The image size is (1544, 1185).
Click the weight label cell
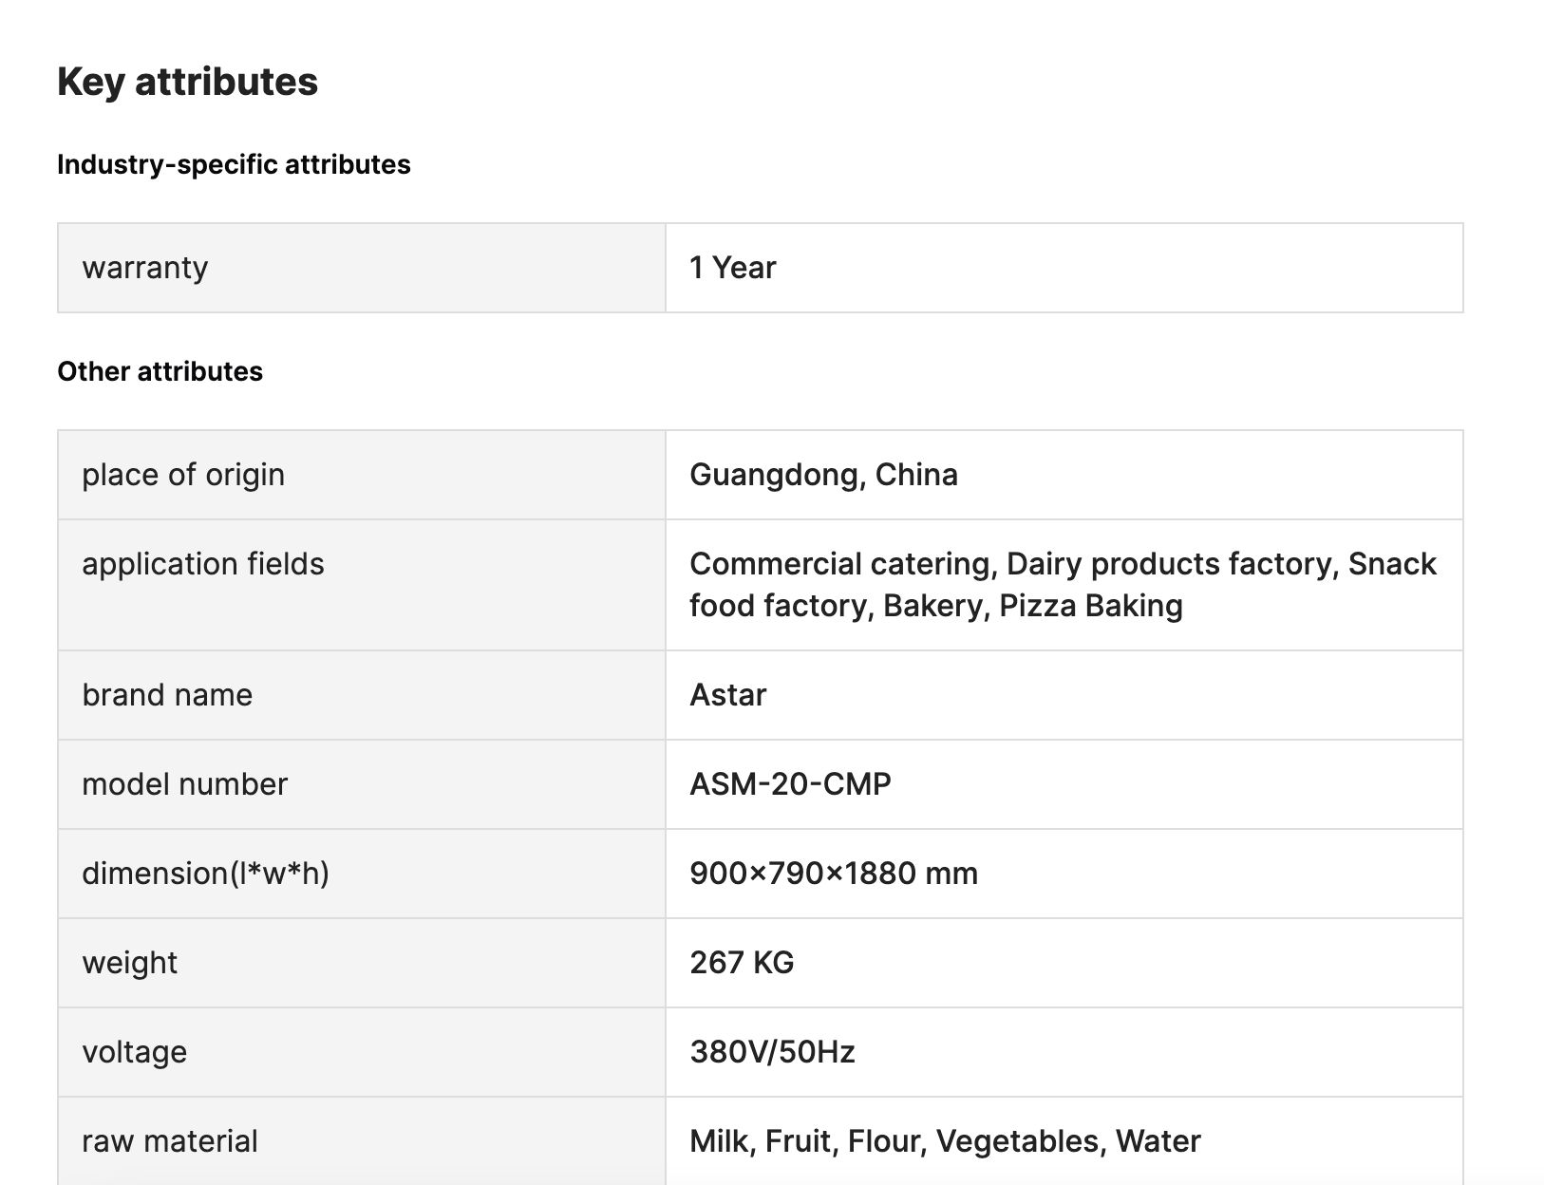362,963
